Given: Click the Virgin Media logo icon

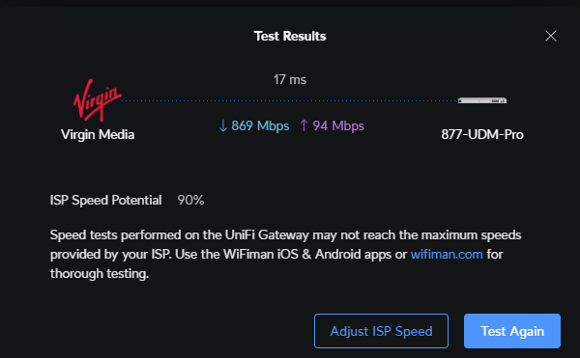Looking at the screenshot, I should tap(98, 100).
